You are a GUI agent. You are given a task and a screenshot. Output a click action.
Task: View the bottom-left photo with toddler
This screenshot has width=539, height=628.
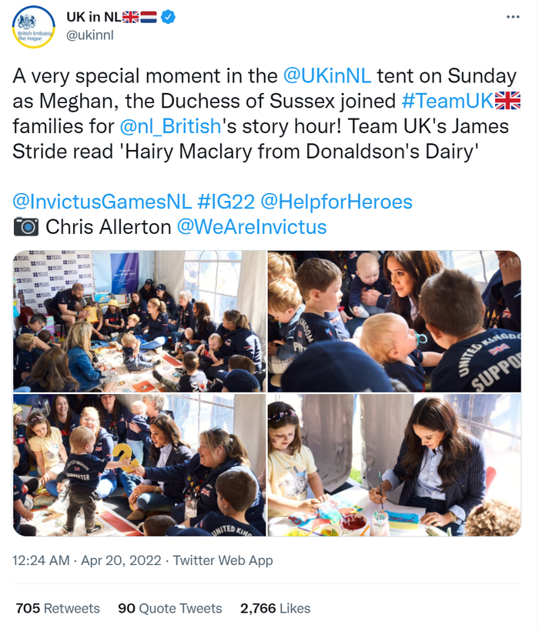click(x=139, y=465)
